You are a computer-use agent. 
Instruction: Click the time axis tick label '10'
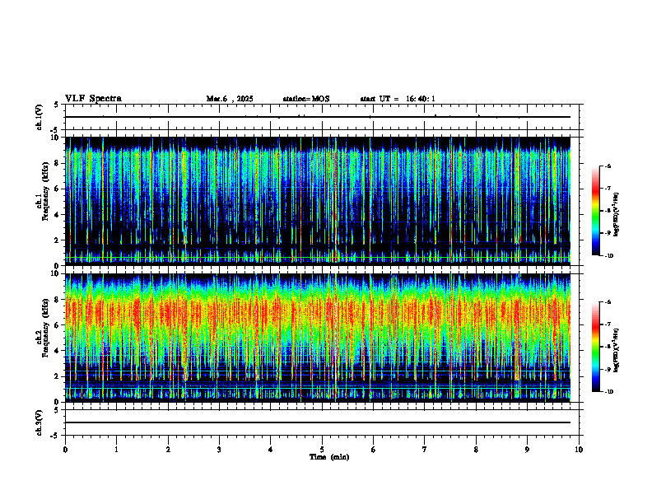pyautogui.click(x=579, y=450)
